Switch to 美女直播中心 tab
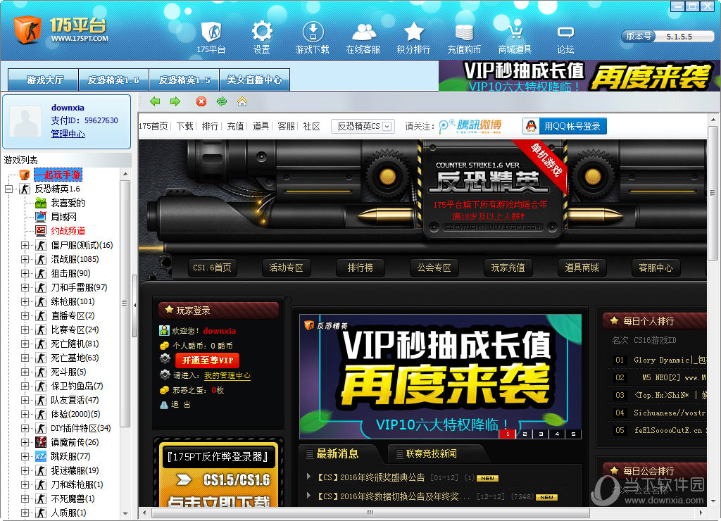This screenshot has width=721, height=521. click(x=255, y=80)
